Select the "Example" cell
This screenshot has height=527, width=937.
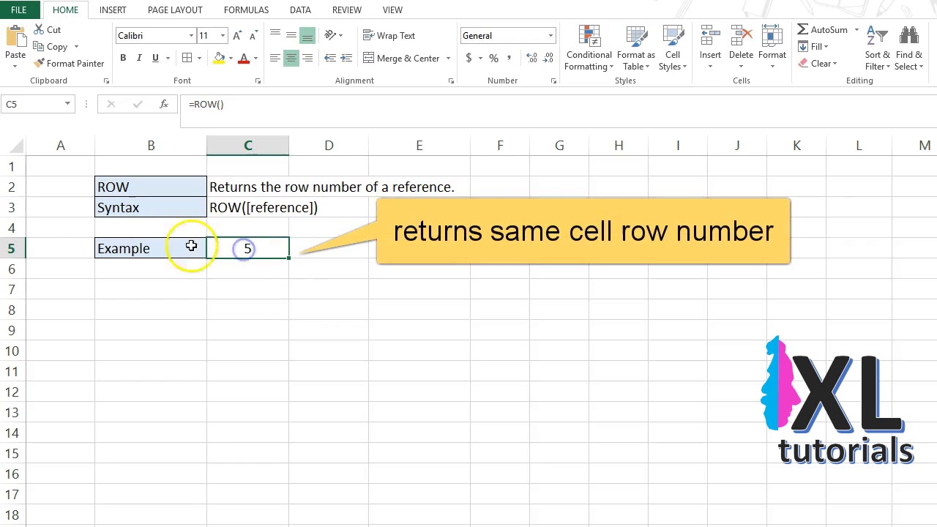click(151, 249)
